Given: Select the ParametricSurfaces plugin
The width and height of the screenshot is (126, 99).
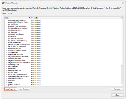Looking at the screenshot, I should tap(16, 79).
